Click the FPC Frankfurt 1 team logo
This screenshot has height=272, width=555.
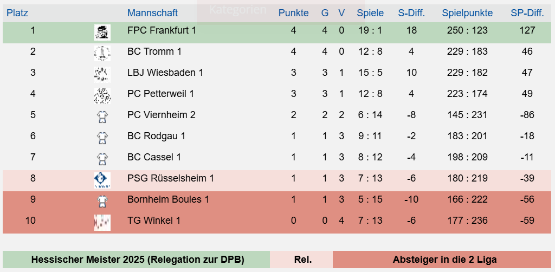click(x=102, y=32)
